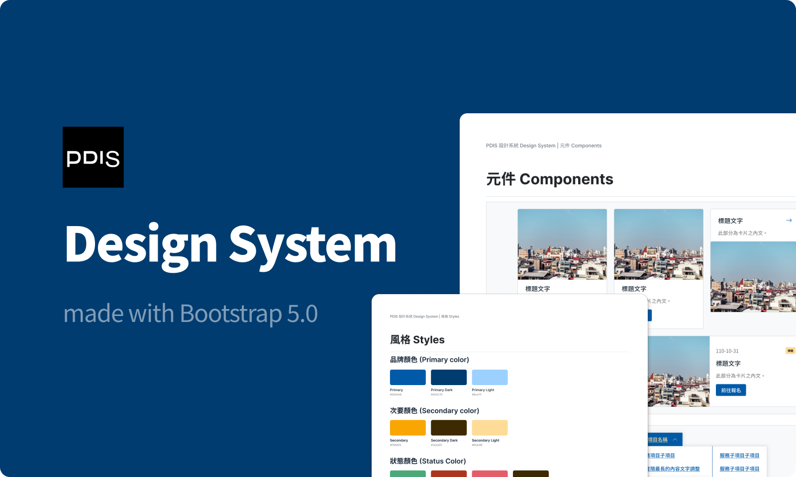Select the Secondary Light pale-yellow swatch
The height and width of the screenshot is (477, 796).
pyautogui.click(x=490, y=428)
